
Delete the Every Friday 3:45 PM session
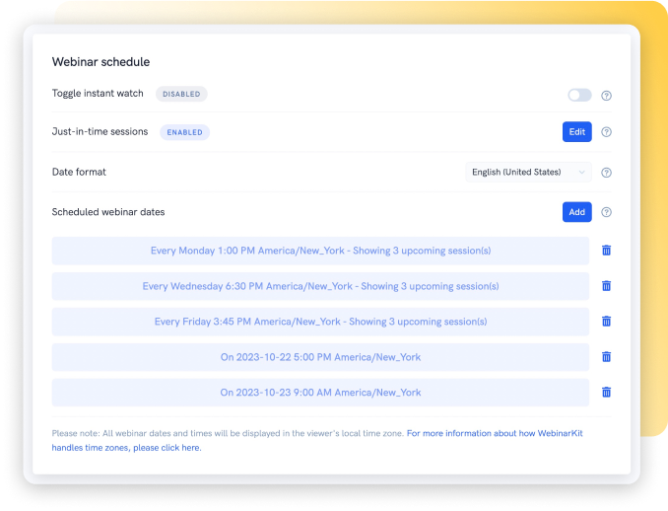[606, 322]
